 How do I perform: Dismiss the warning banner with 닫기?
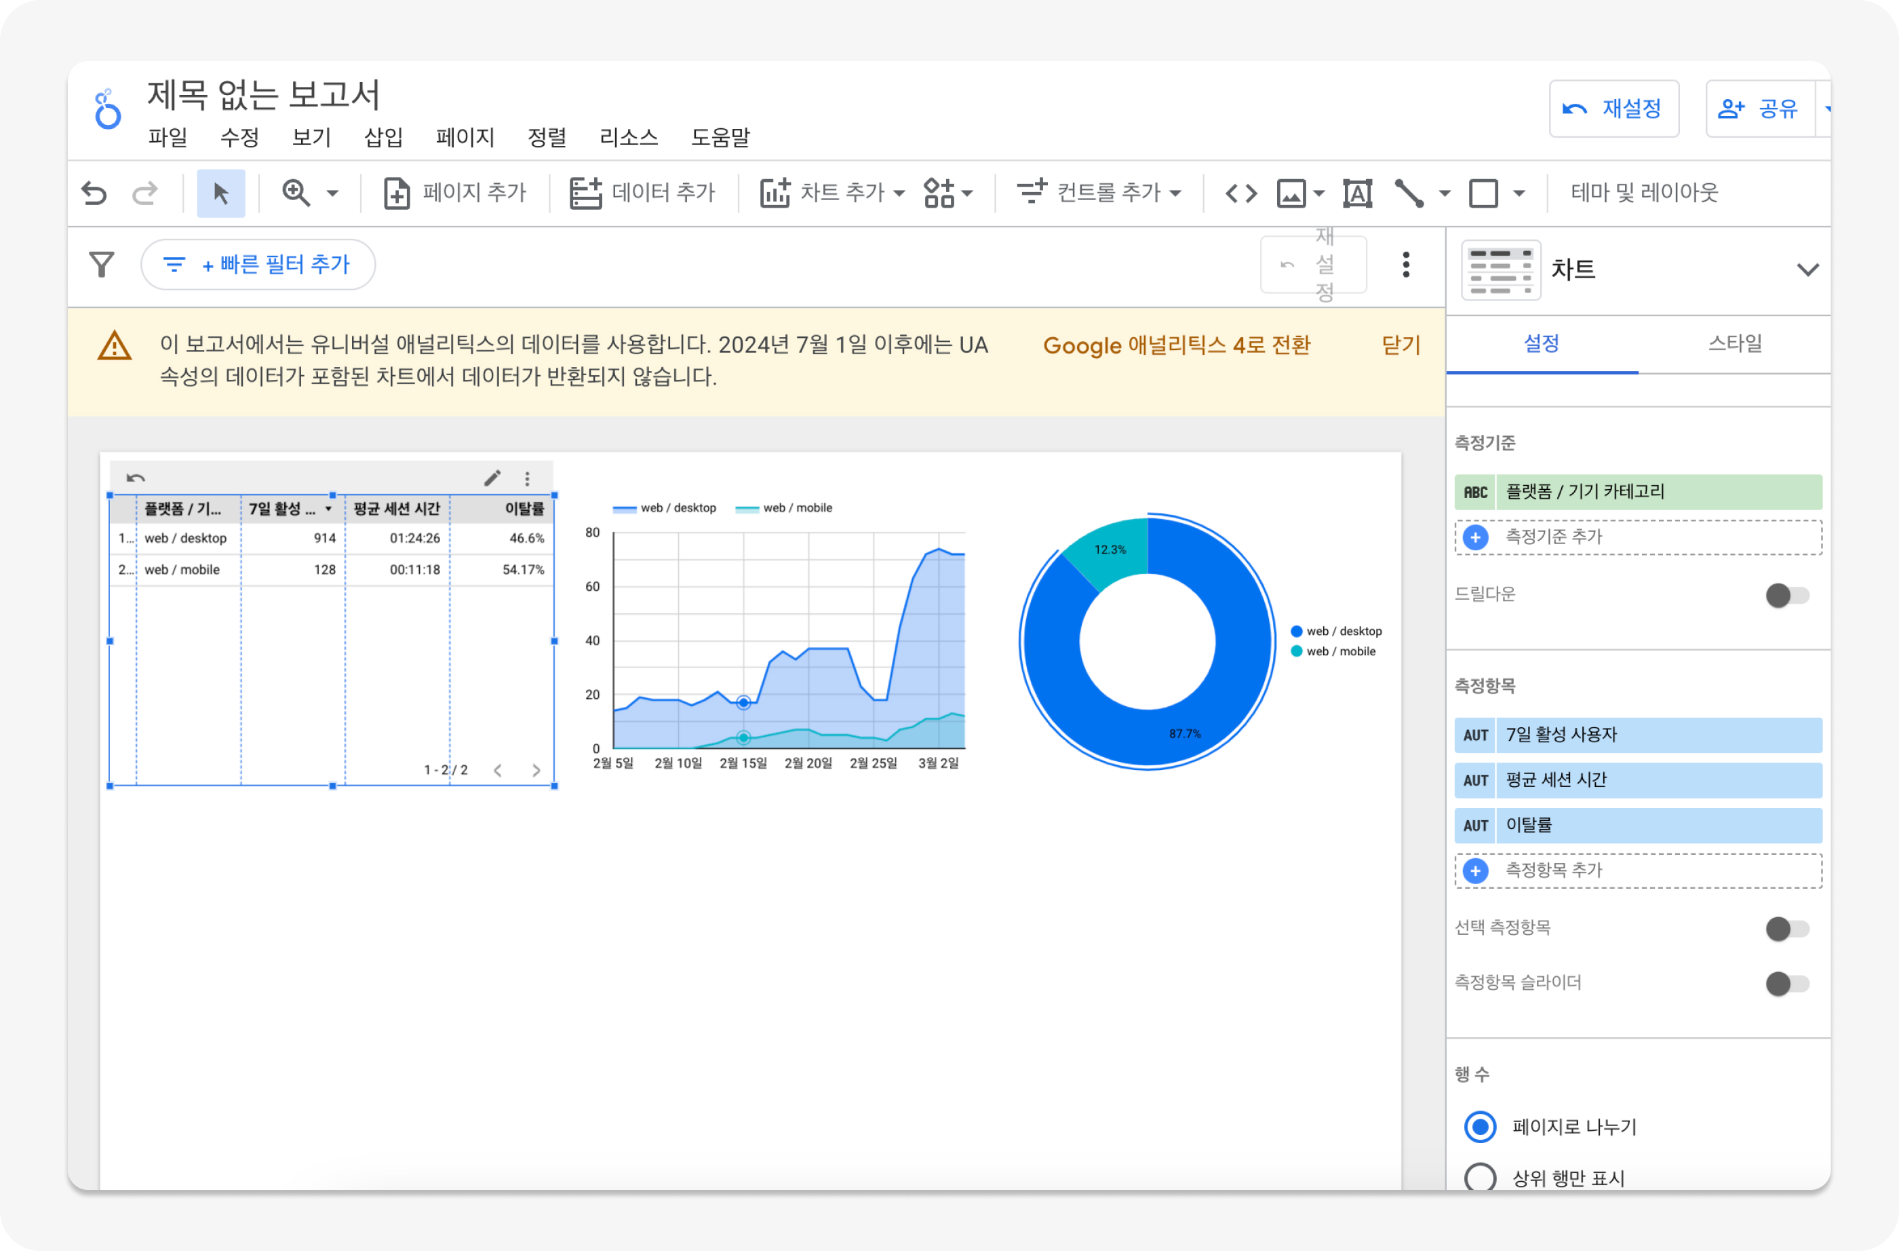[1401, 345]
